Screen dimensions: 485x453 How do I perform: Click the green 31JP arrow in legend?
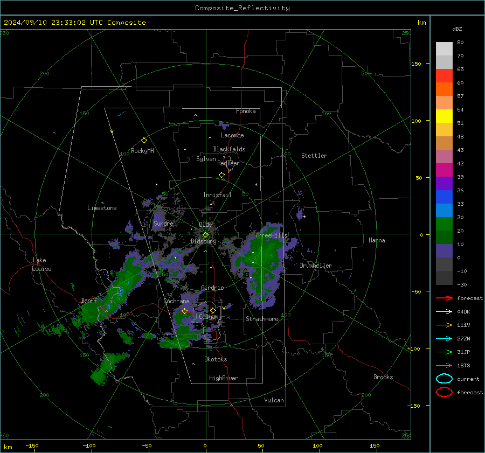pos(444,352)
